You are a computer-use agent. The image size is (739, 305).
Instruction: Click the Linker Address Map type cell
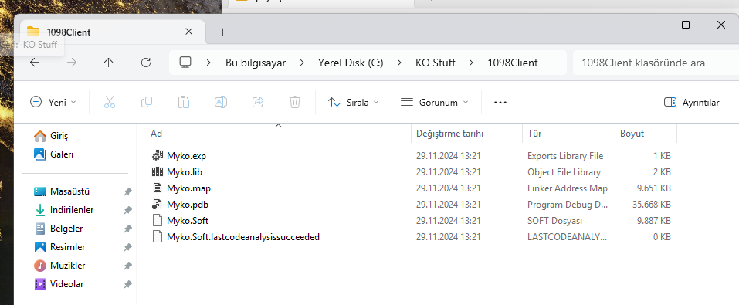[568, 188]
